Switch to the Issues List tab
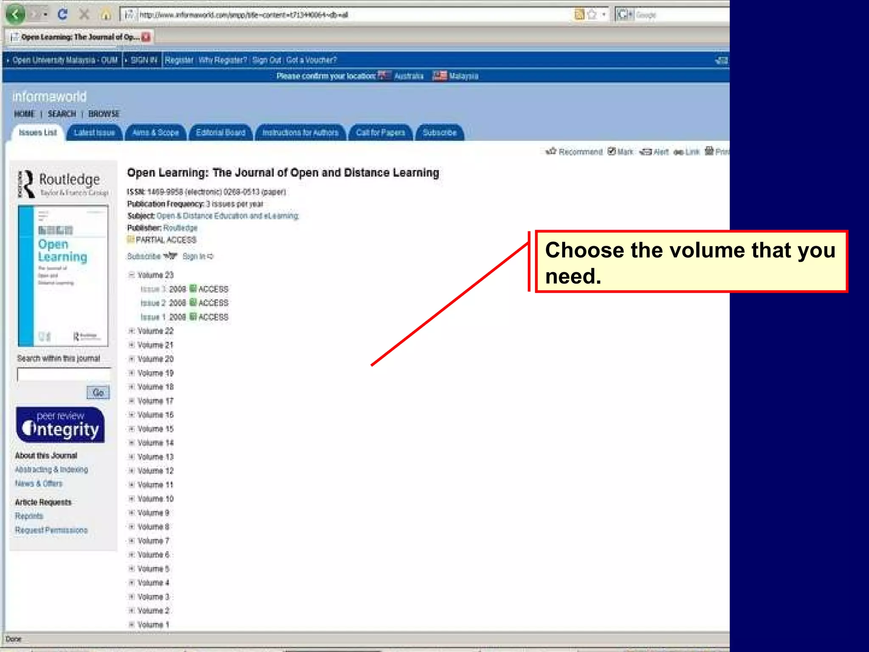869x652 pixels. point(38,132)
